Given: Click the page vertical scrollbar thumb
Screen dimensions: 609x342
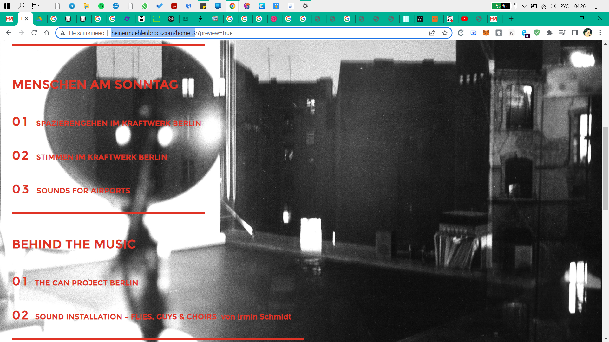Looking at the screenshot, I should tap(606, 168).
